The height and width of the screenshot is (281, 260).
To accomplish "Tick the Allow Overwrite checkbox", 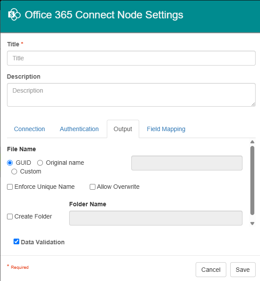I will coord(92,187).
